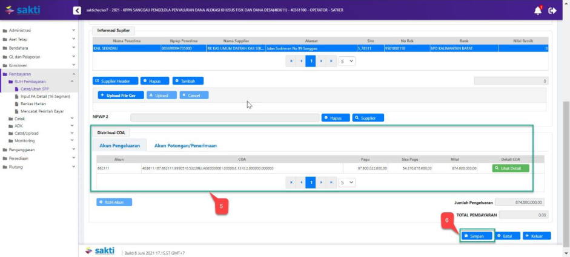Click the Upload File Csv button
The height and width of the screenshot is (257, 570).
point(121,95)
